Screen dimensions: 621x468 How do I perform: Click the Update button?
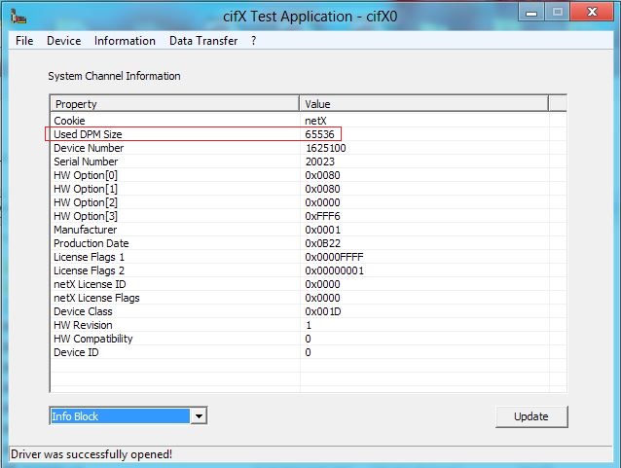click(530, 416)
